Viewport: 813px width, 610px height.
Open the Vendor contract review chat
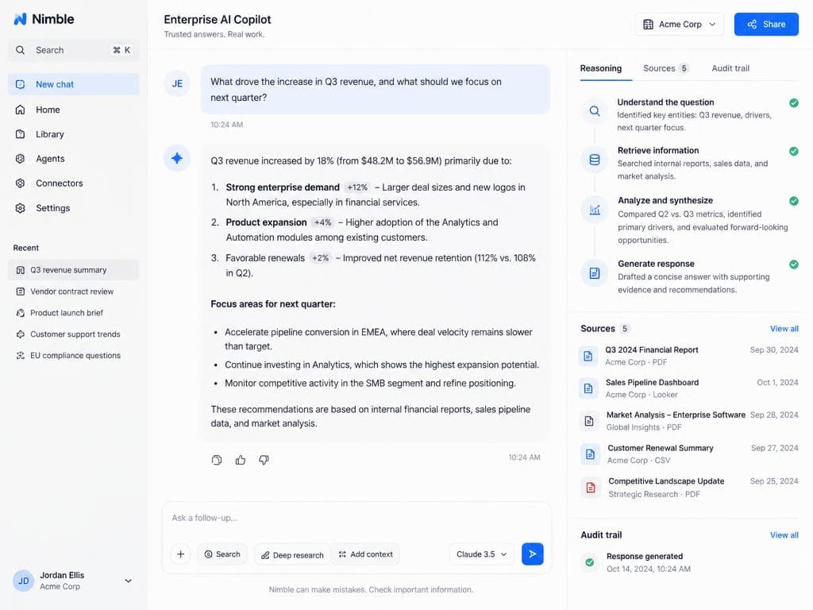click(74, 291)
